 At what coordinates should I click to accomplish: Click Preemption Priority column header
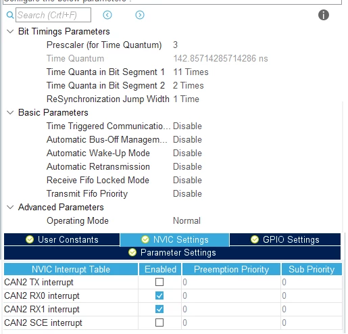tap(231, 269)
